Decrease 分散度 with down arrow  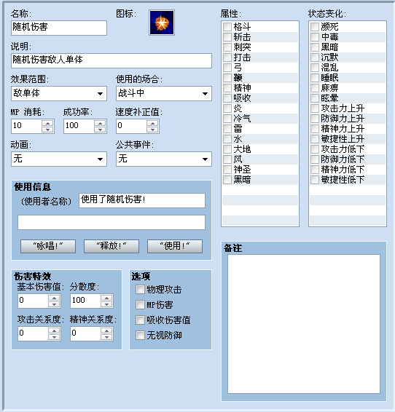click(x=106, y=304)
